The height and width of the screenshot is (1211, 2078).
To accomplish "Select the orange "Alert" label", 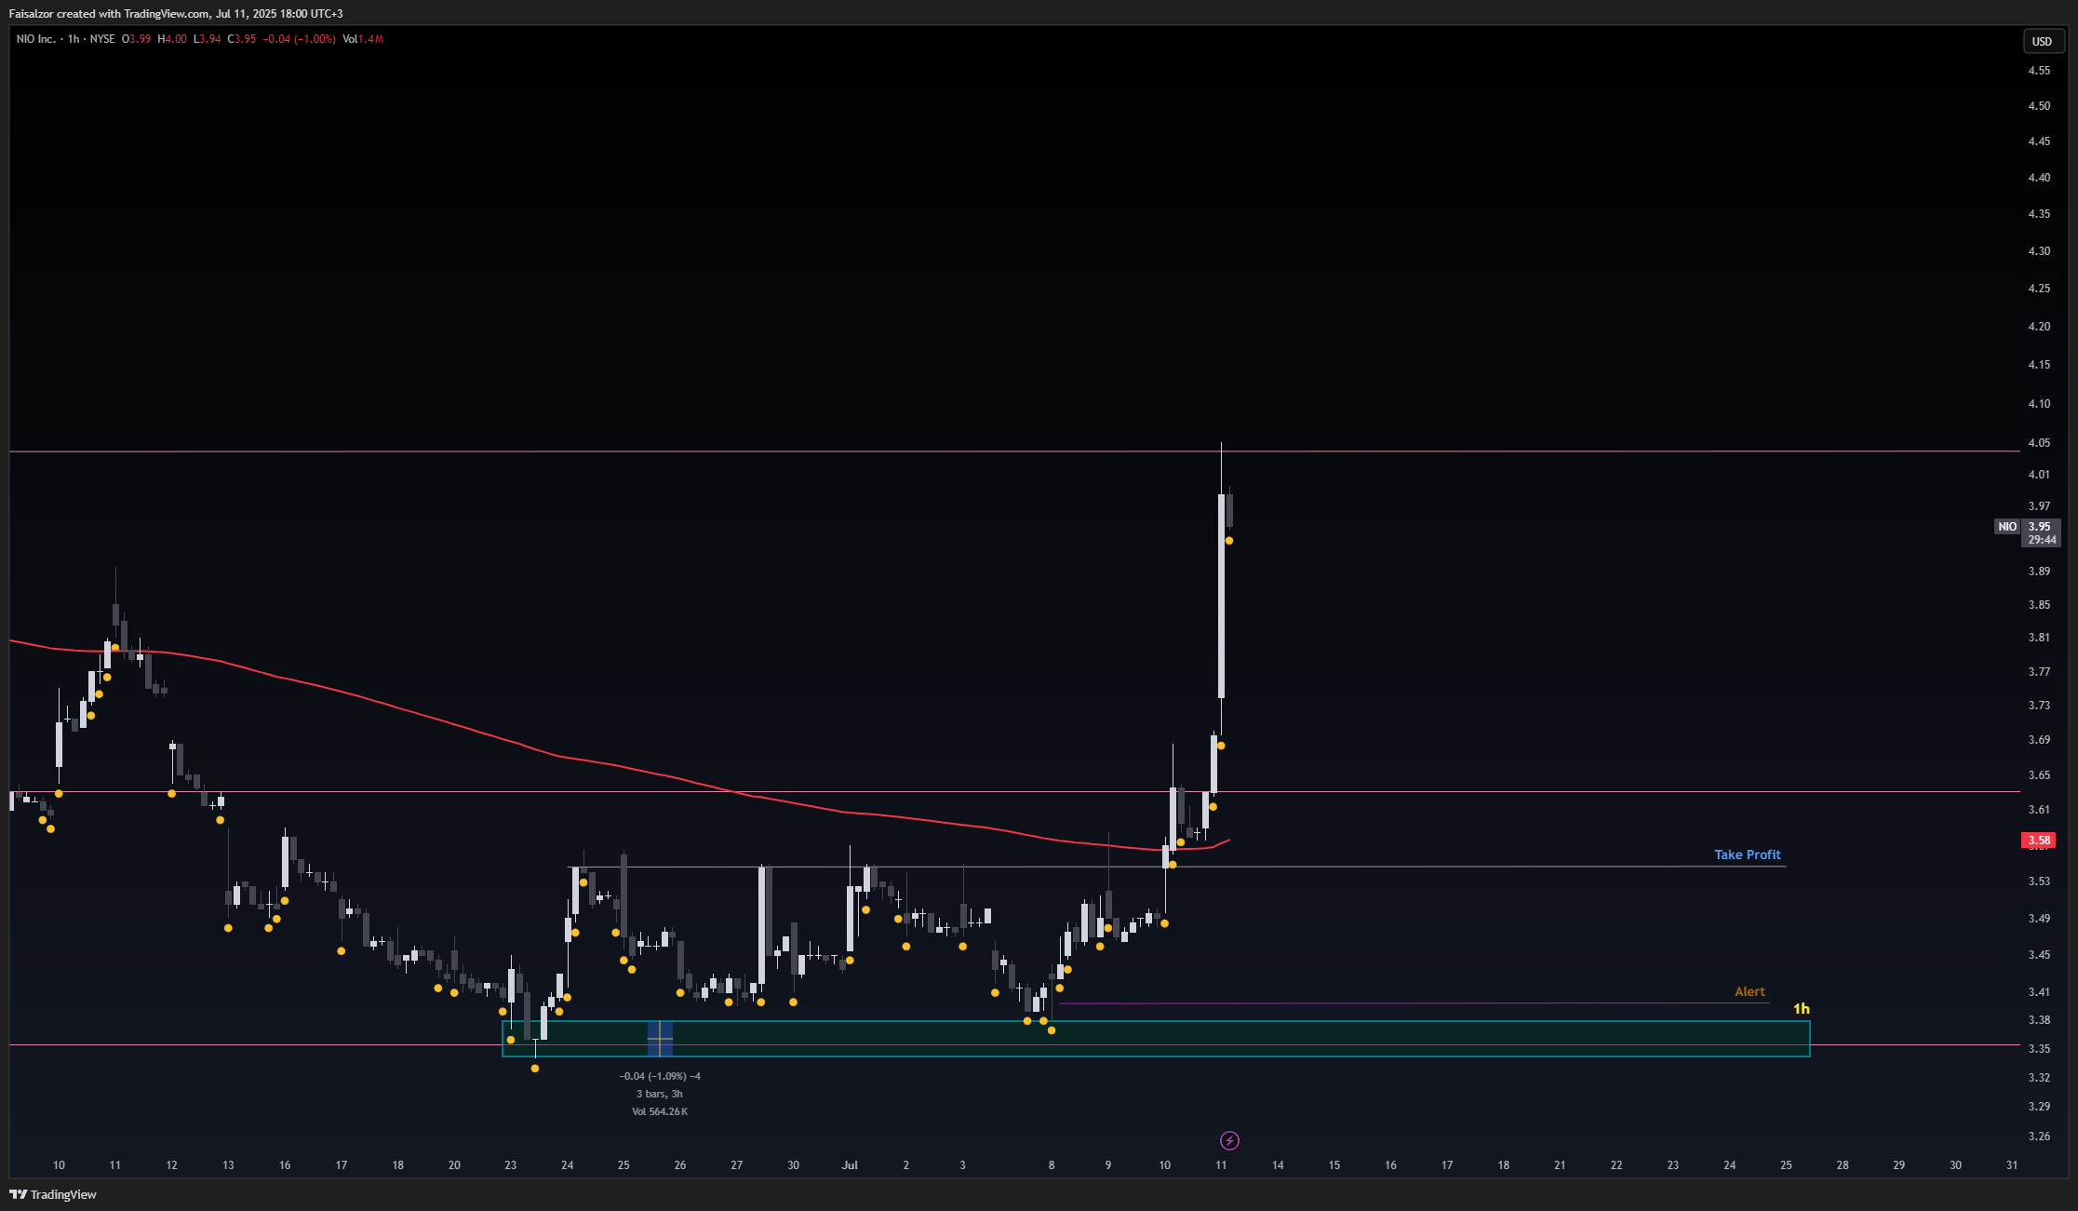I will point(1750,991).
